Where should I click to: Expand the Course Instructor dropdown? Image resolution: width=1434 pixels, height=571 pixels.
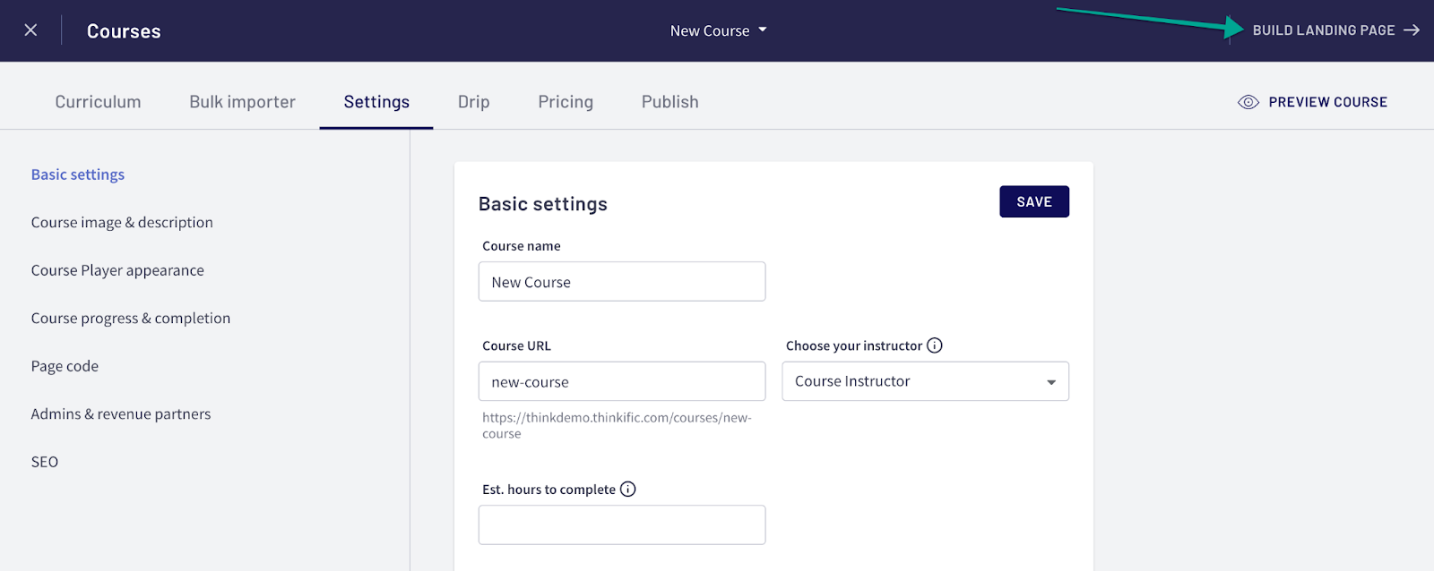[925, 381]
